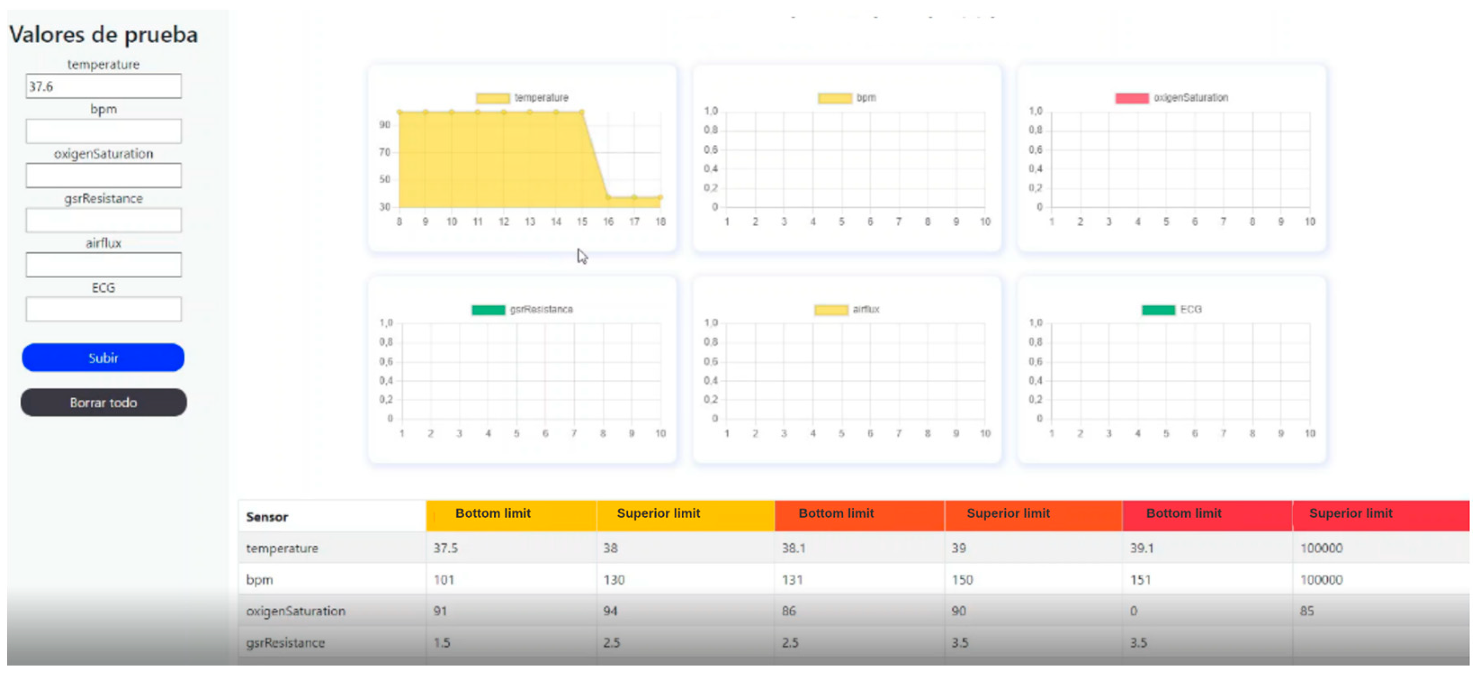1481x678 pixels.
Task: Select the gsrResistance input field
Action: coord(103,220)
